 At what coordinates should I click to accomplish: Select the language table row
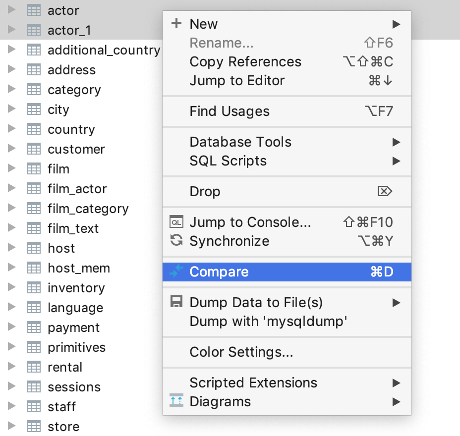[x=81, y=308]
